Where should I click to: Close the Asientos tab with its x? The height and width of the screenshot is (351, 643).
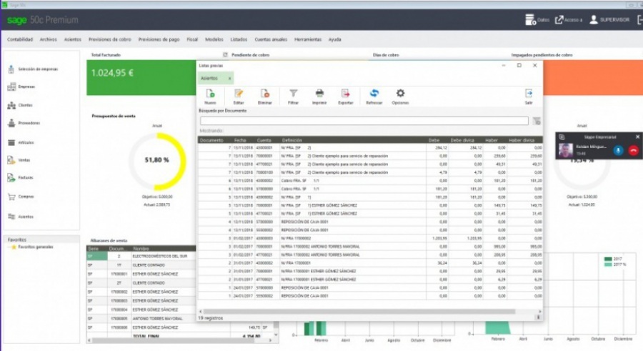[229, 78]
